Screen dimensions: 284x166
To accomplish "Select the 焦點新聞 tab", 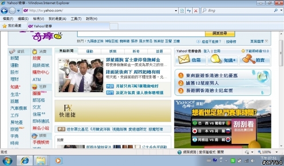I will [66, 51].
